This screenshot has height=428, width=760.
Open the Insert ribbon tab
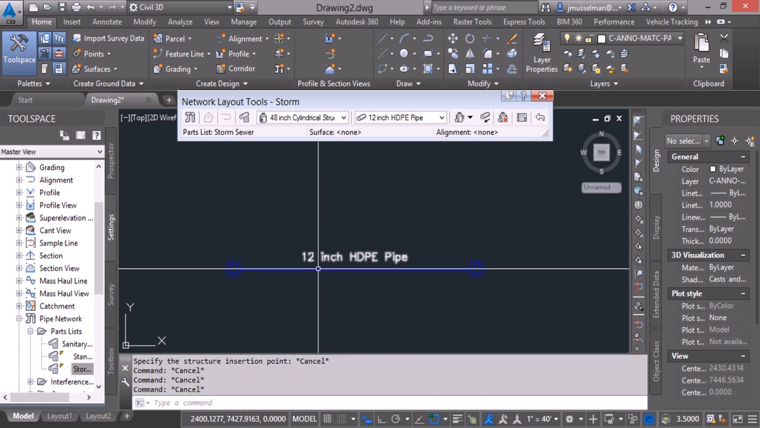point(72,22)
